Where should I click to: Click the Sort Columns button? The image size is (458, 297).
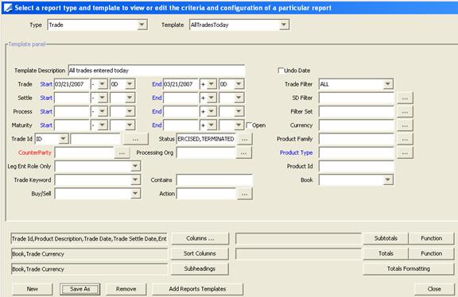point(200,253)
